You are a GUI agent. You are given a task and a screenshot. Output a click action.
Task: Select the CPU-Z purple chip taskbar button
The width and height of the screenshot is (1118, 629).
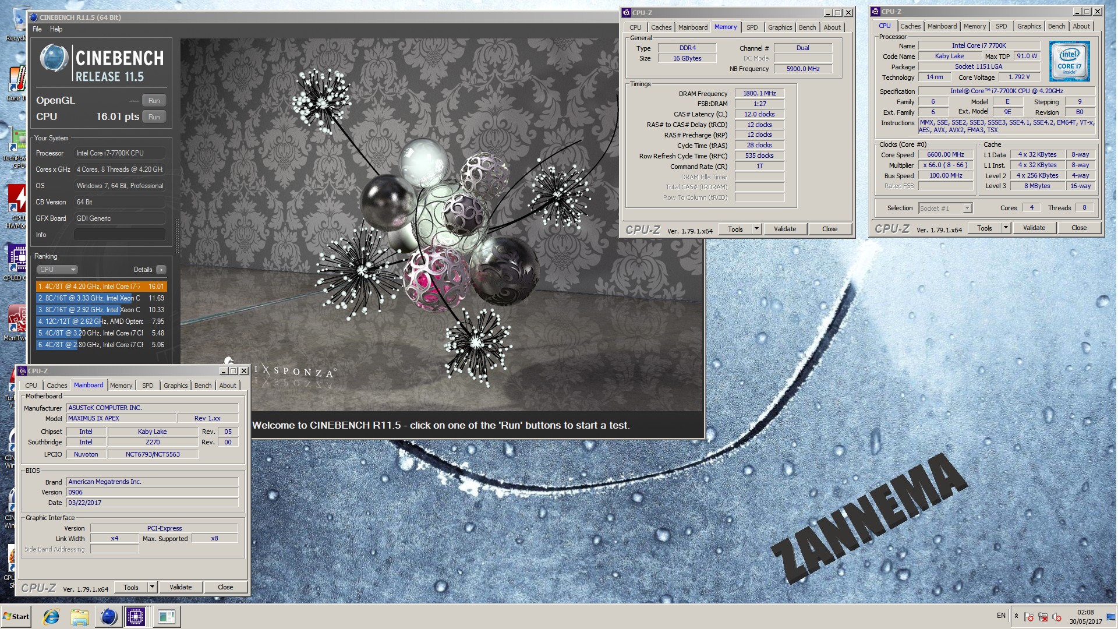coord(136,617)
